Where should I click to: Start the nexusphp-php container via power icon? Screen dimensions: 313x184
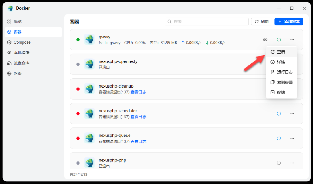tap(279, 163)
